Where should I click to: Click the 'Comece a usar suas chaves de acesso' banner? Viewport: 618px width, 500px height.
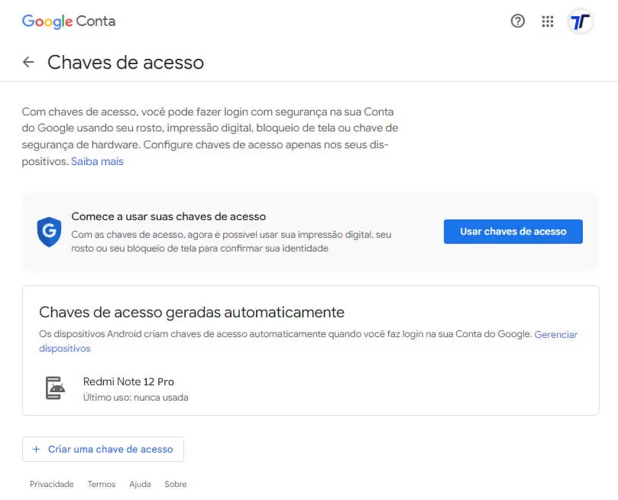pyautogui.click(x=168, y=216)
